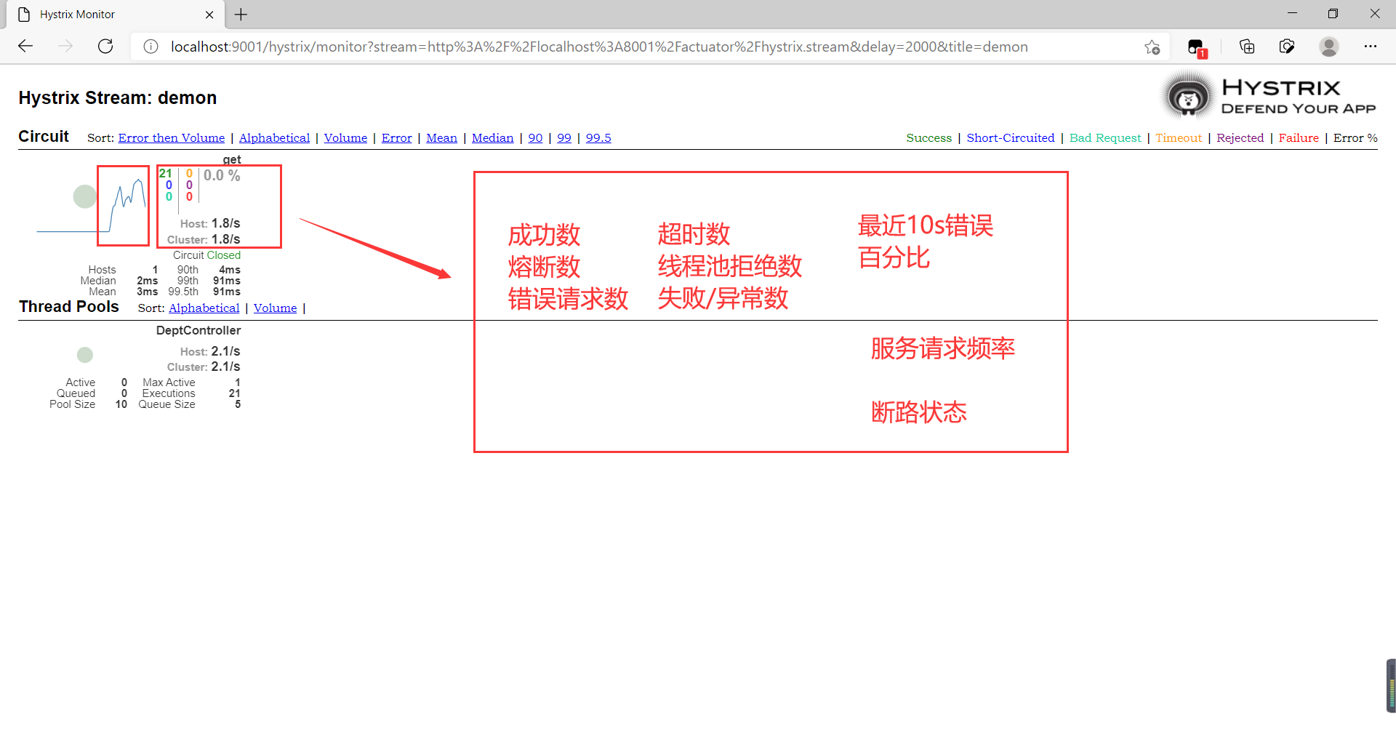Click the Failure legend label
The width and height of the screenshot is (1396, 749).
(1299, 138)
